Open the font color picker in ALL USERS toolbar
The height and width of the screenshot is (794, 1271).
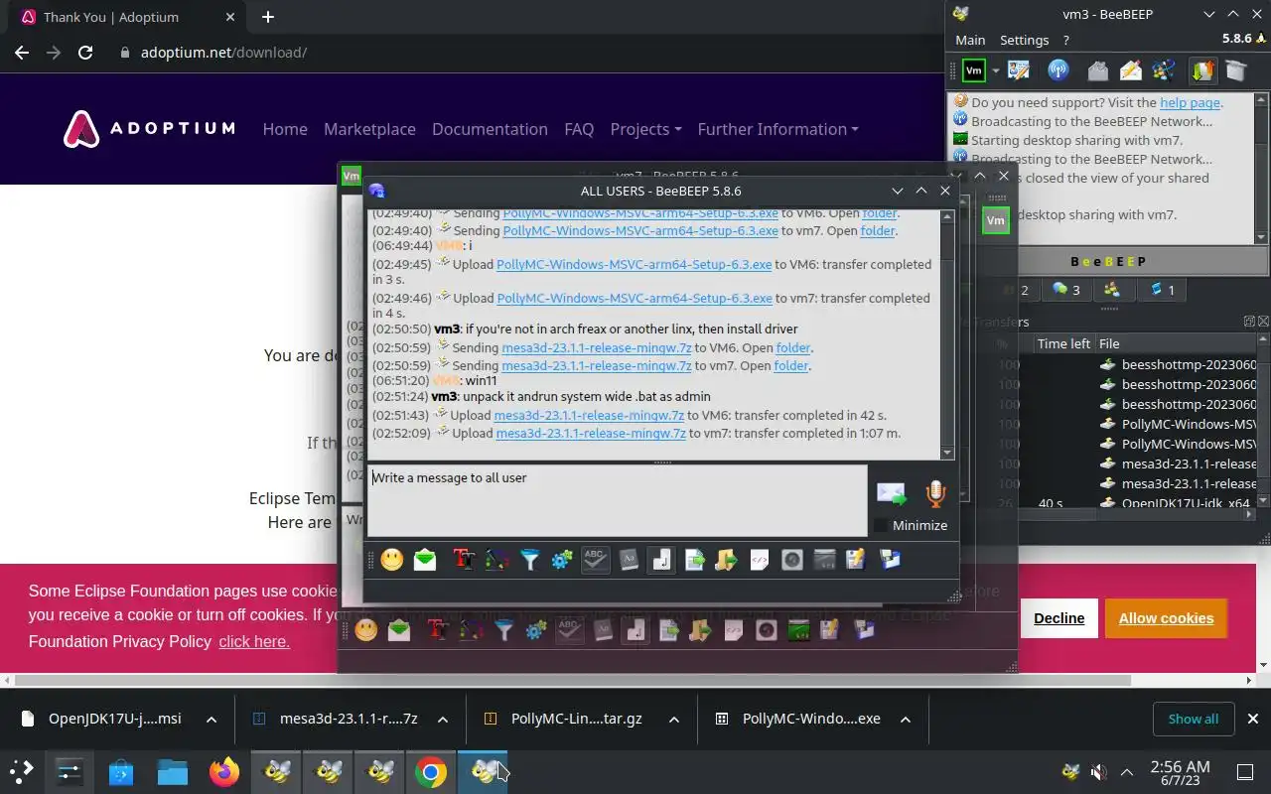coord(496,560)
